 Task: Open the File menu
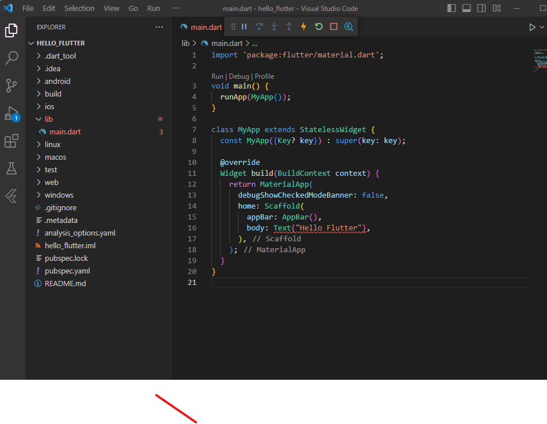click(28, 9)
